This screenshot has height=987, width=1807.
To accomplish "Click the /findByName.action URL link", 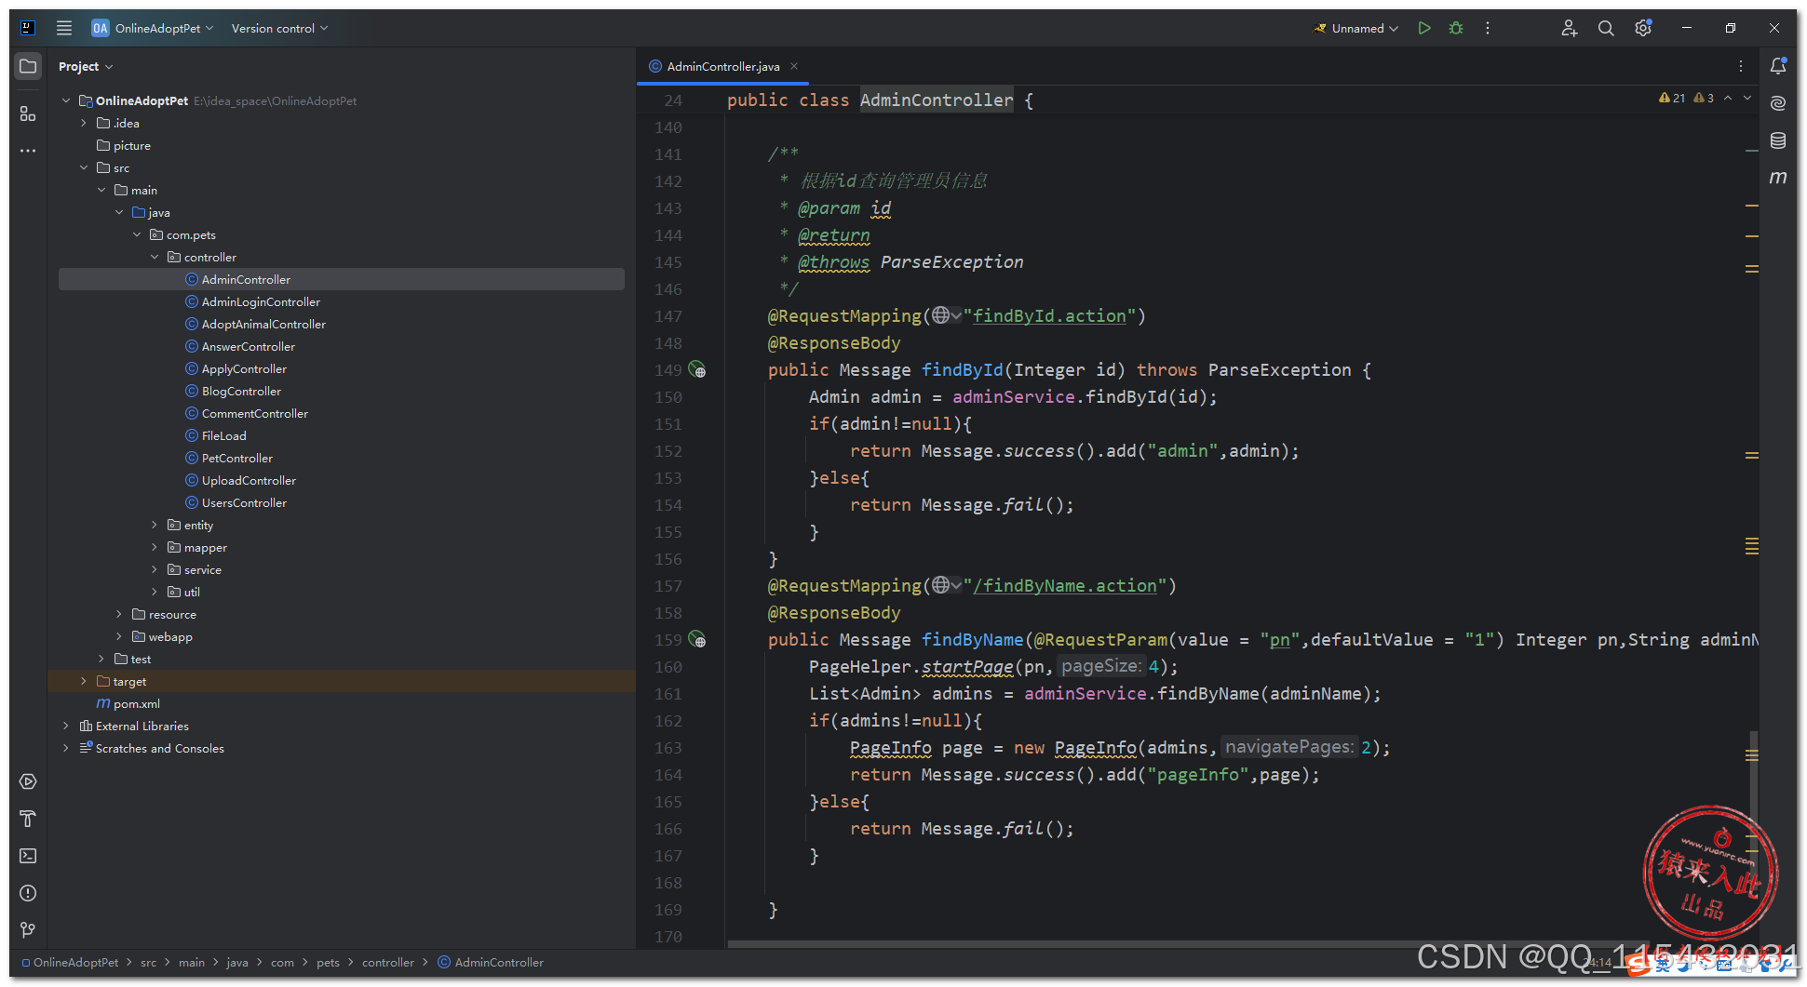I will tap(1065, 585).
